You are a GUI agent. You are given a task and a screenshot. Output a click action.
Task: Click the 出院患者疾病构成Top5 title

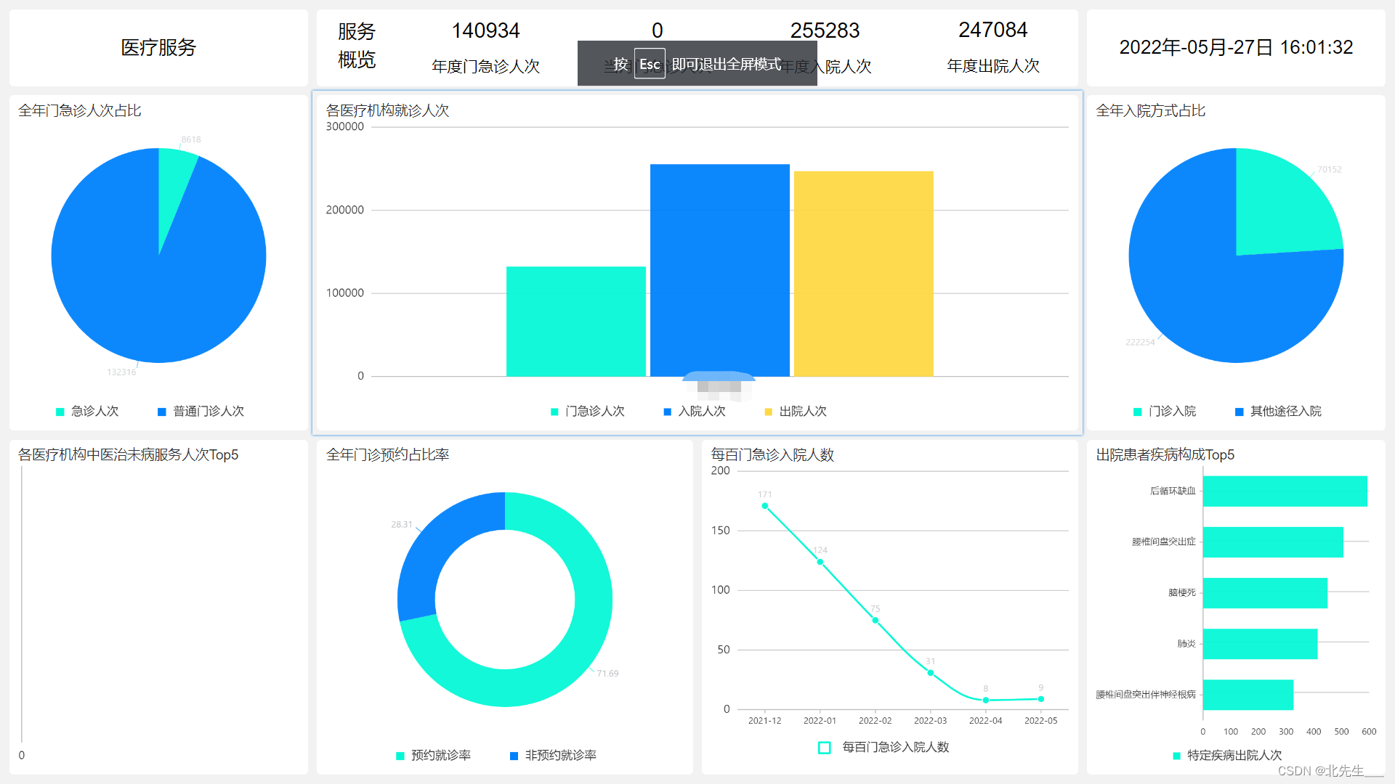[1165, 454]
